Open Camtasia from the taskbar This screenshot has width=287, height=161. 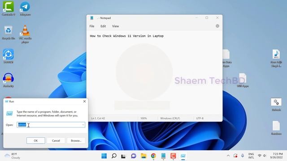[173, 156]
